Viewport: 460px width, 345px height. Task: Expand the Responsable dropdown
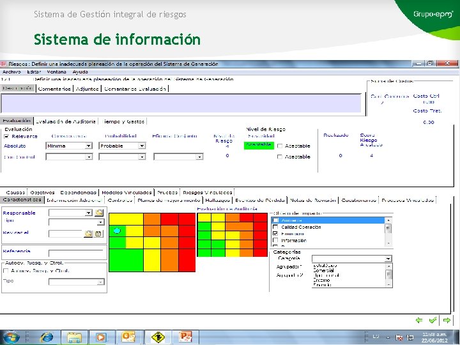(89, 213)
